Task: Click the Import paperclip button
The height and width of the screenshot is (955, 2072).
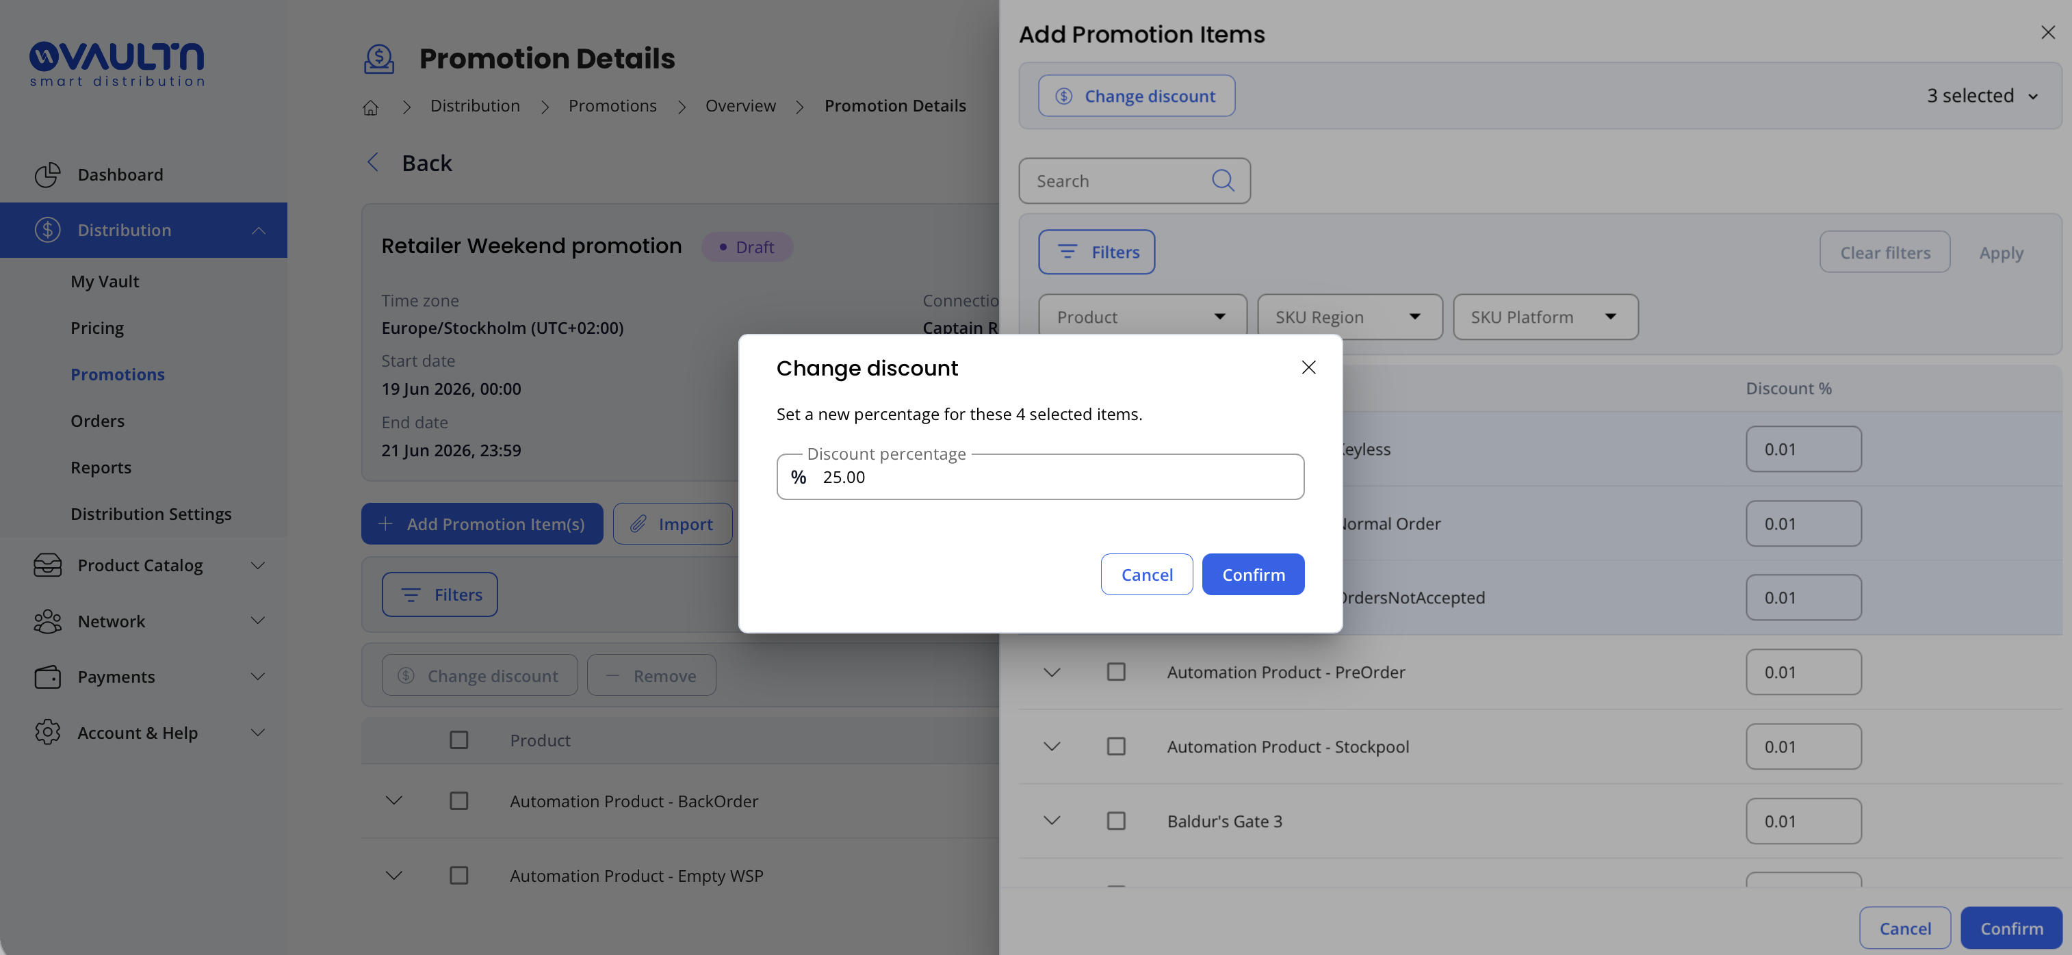Action: (673, 523)
